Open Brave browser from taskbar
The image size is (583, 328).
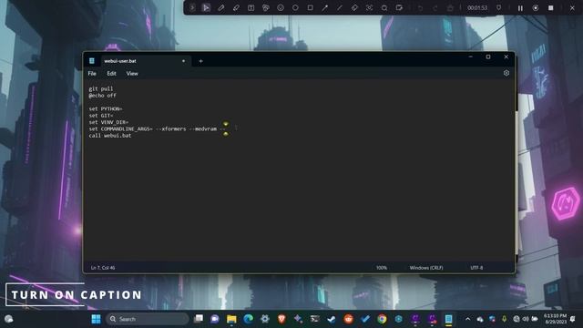(x=281, y=319)
